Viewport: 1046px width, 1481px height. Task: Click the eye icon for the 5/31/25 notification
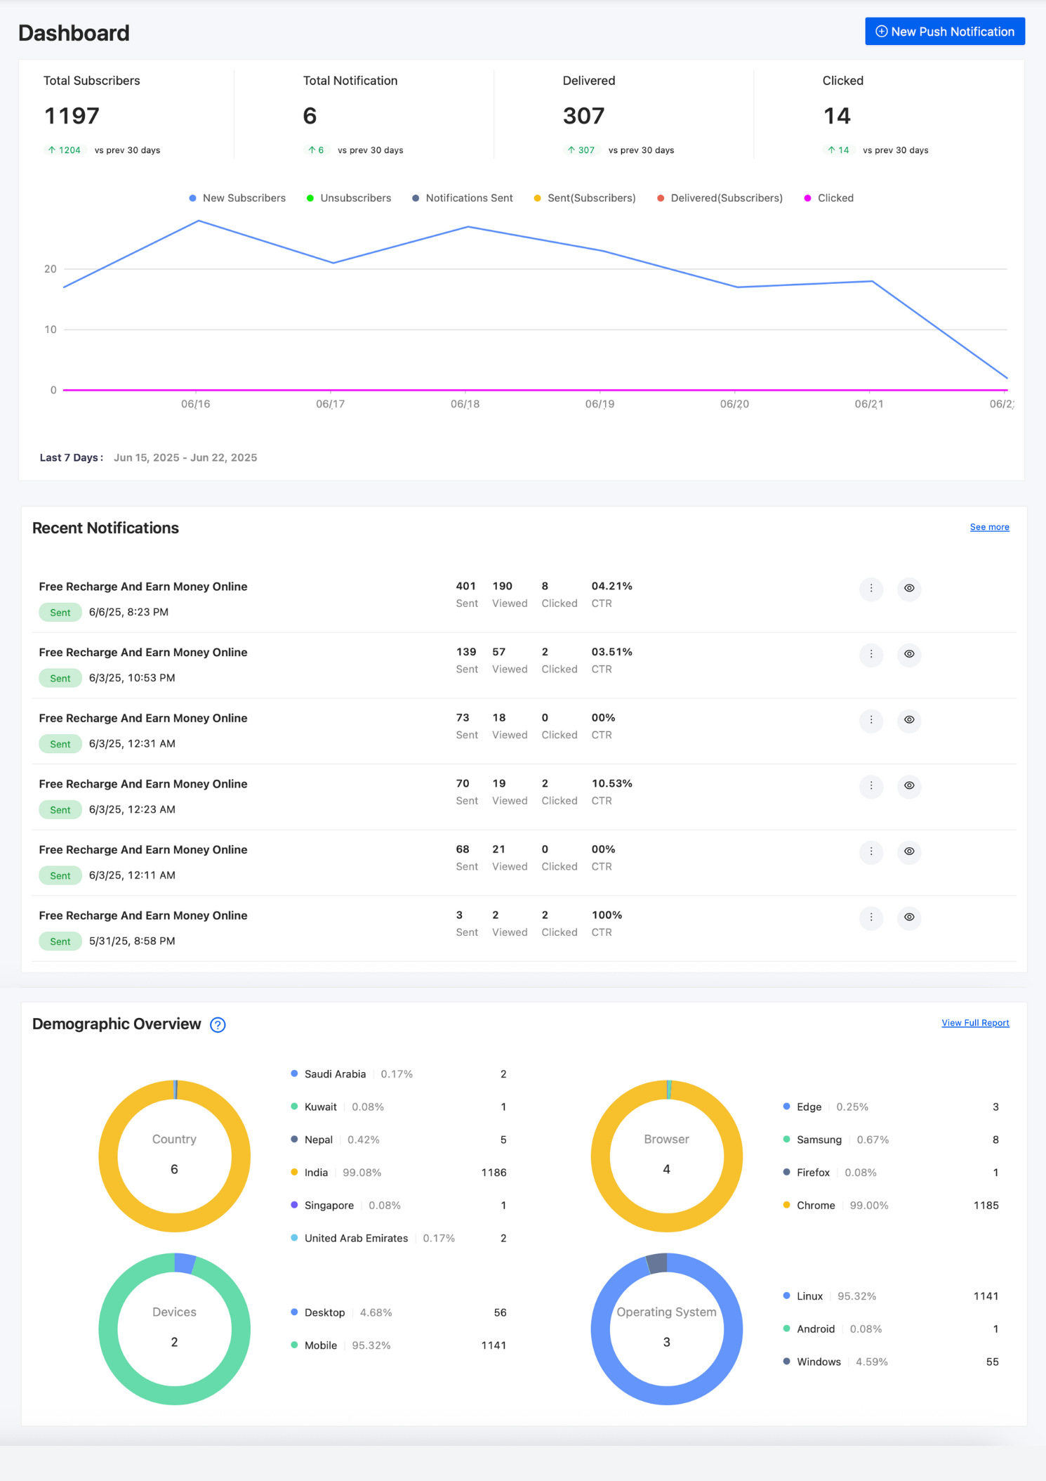909,917
